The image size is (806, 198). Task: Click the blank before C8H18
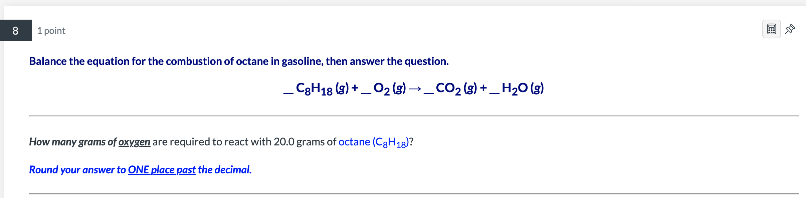coord(287,94)
